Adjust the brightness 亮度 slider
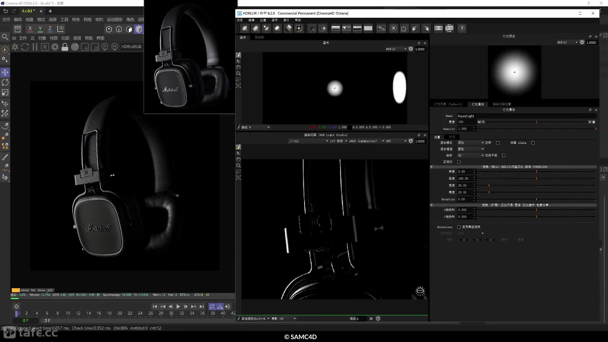Image resolution: width=608 pixels, height=342 pixels. point(537,122)
